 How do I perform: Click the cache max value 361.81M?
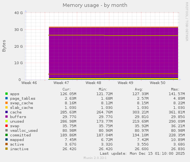click(177, 112)
